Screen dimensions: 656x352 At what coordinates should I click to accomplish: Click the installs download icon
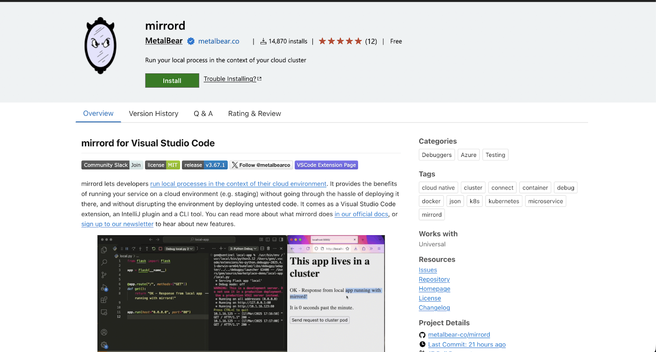click(x=264, y=41)
